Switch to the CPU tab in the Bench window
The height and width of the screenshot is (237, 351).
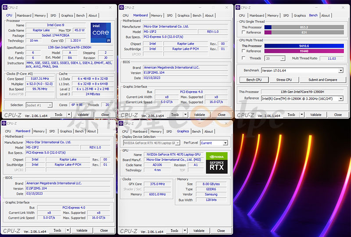[242, 15]
